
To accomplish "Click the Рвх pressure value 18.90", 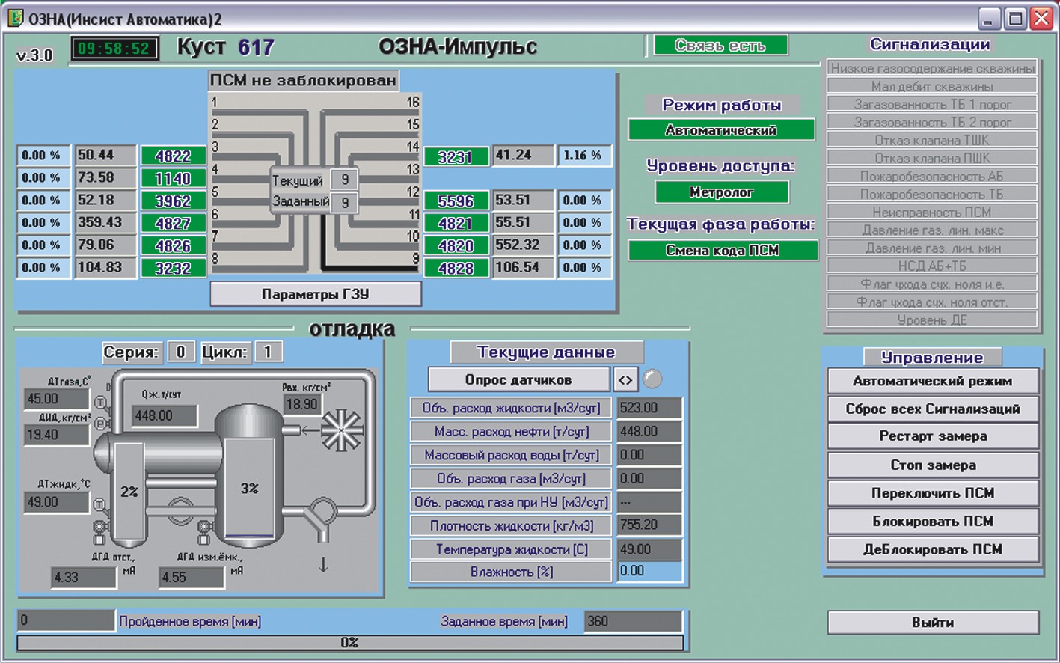I will (301, 404).
